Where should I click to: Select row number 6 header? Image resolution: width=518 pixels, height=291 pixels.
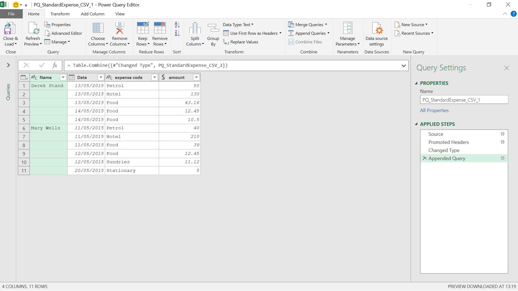(24, 128)
